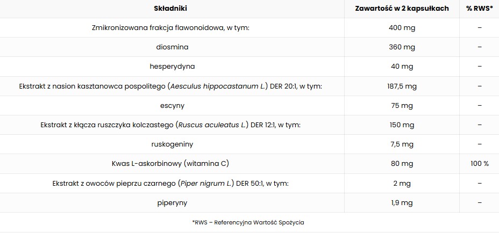Click the RWS footnote text
Viewport: 499px width, 233px height.
click(x=248, y=222)
